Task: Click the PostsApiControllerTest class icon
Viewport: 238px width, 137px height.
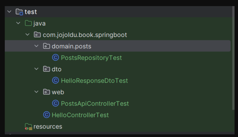Action: (56, 103)
